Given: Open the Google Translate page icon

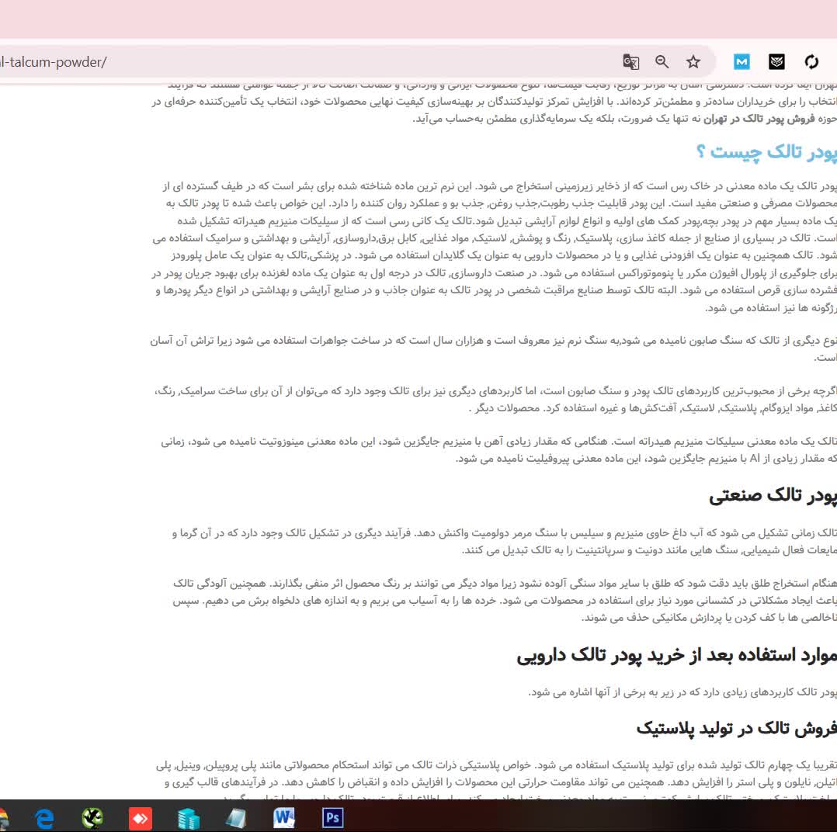Looking at the screenshot, I should coord(631,62).
